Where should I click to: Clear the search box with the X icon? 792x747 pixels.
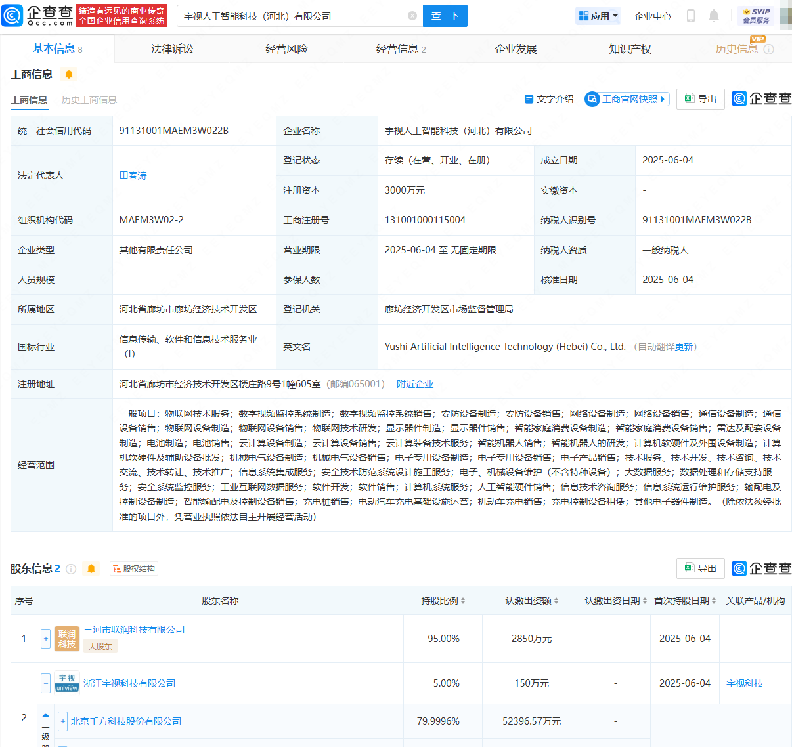pyautogui.click(x=412, y=16)
